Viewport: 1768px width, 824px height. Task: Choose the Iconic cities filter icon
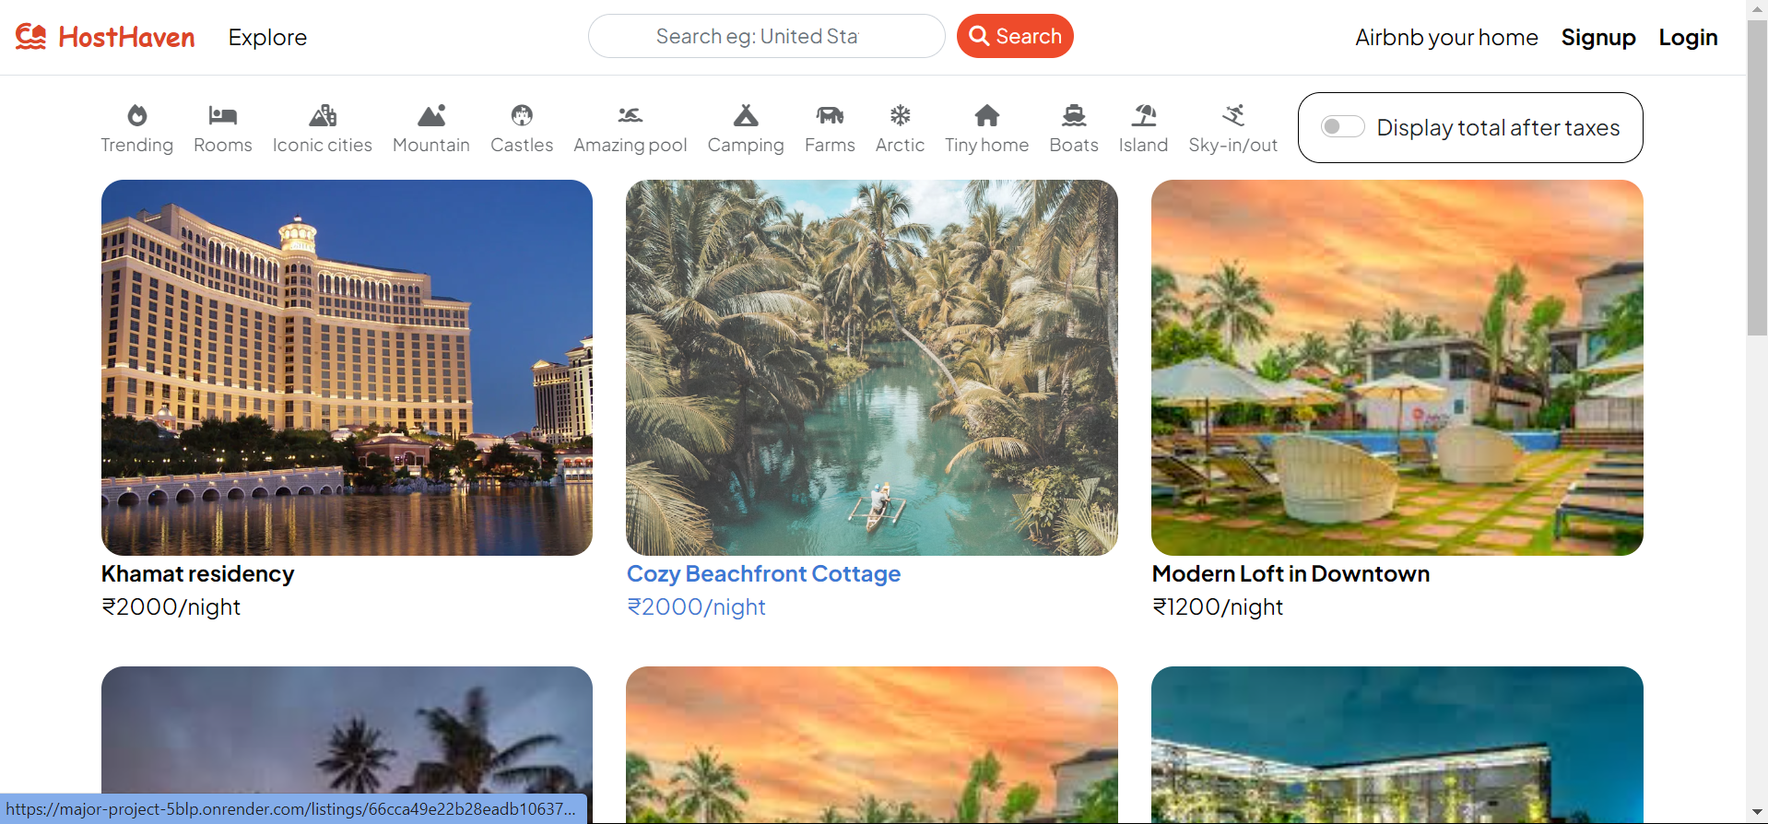point(322,116)
